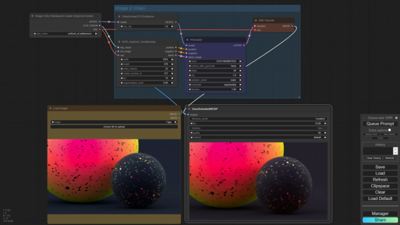Click latent_image input socket on KSampler

point(186,57)
